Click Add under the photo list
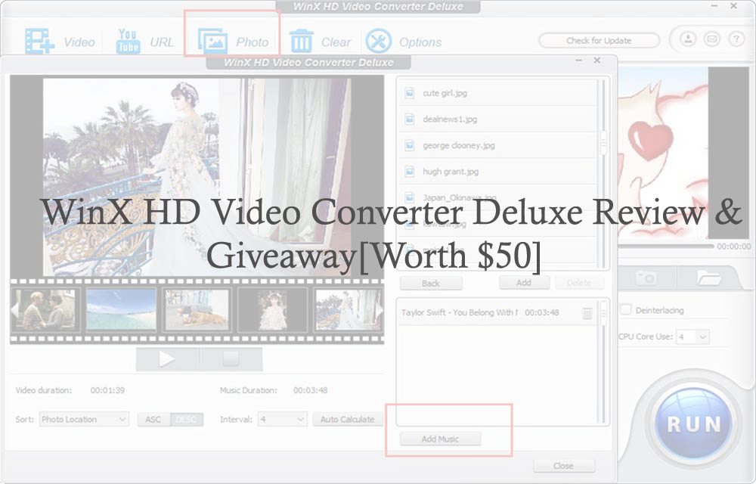This screenshot has height=484, width=756. pyautogui.click(x=524, y=283)
